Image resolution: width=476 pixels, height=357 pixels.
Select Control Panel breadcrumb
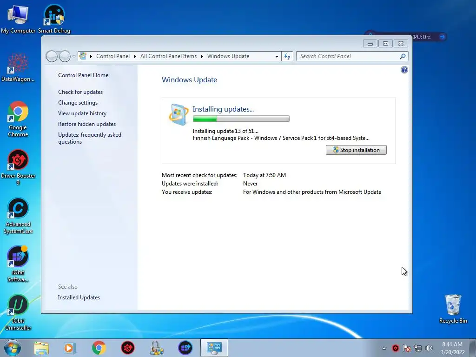click(113, 56)
